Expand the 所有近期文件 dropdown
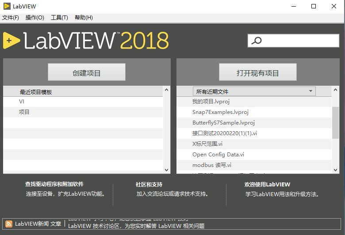Image resolution: width=345 pixels, height=235 pixels. click(254, 91)
